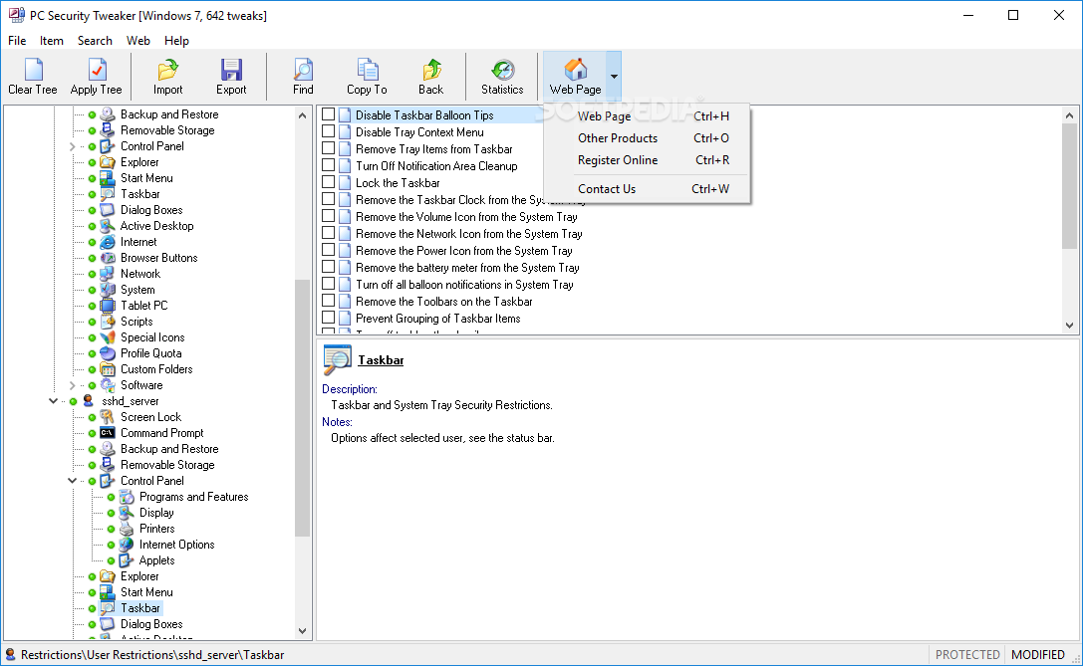Select the Applets tree item

click(156, 560)
